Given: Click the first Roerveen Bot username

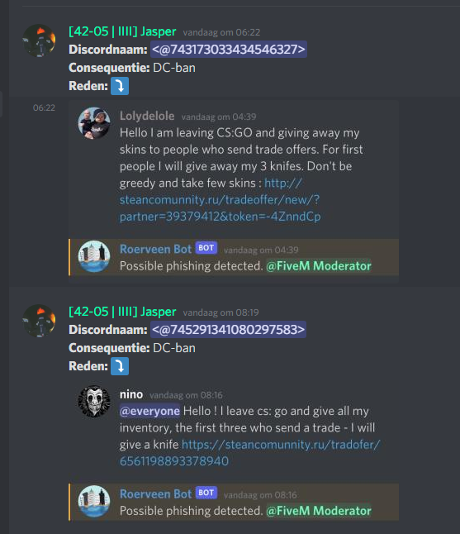Looking at the screenshot, I should pyautogui.click(x=156, y=249).
